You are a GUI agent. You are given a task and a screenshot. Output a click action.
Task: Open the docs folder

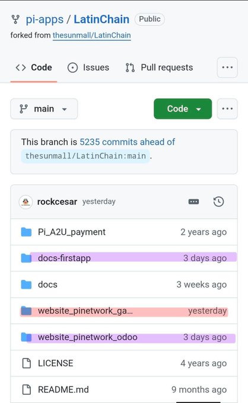(x=47, y=284)
